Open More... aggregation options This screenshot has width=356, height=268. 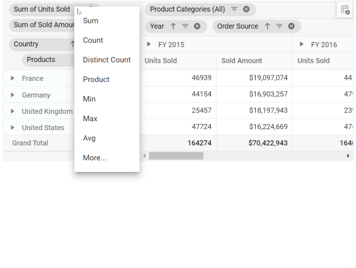tap(95, 158)
